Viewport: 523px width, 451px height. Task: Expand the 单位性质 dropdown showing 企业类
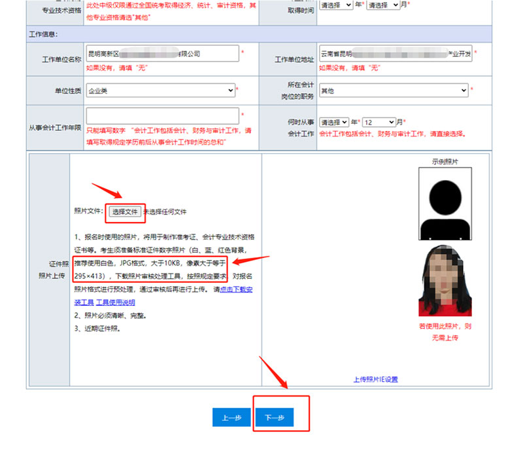coord(161,90)
